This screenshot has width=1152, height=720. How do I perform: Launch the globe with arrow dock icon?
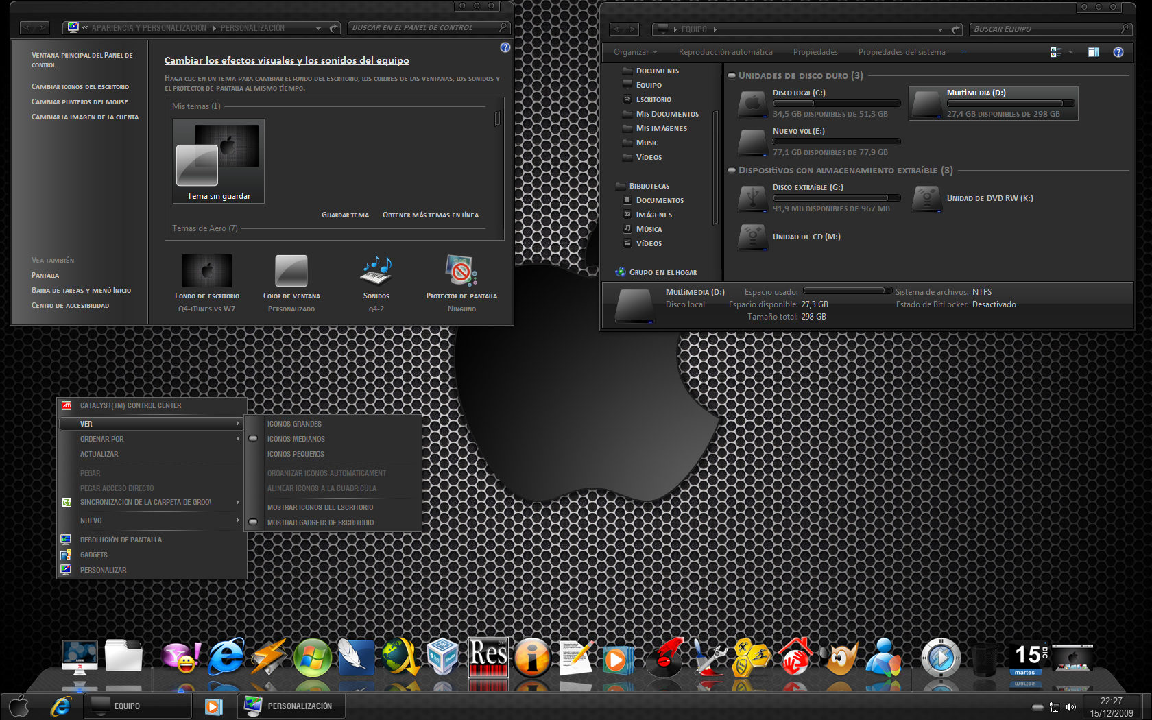pos(400,657)
